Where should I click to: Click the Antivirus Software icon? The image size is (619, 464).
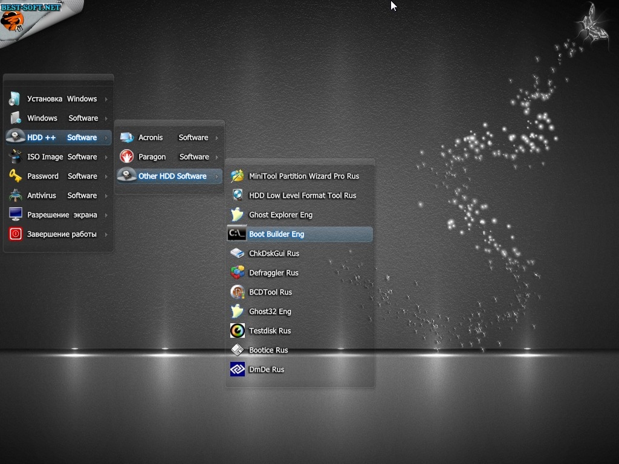click(x=15, y=195)
